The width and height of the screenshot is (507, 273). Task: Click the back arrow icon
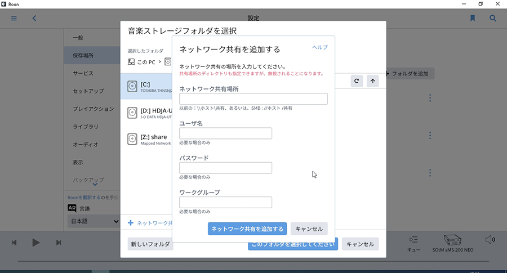[x=34, y=18]
